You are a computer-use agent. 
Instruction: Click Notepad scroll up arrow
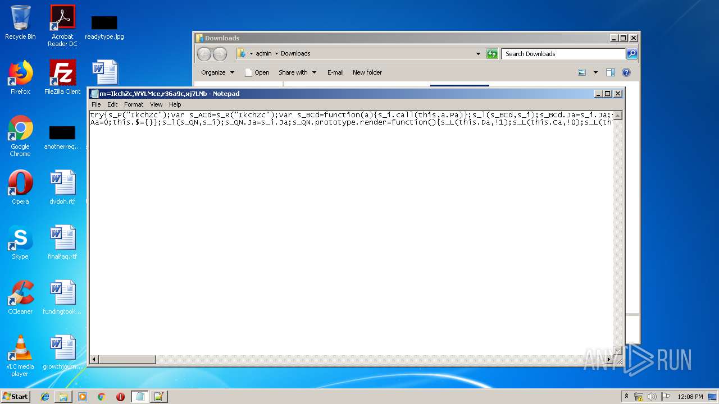pyautogui.click(x=617, y=116)
